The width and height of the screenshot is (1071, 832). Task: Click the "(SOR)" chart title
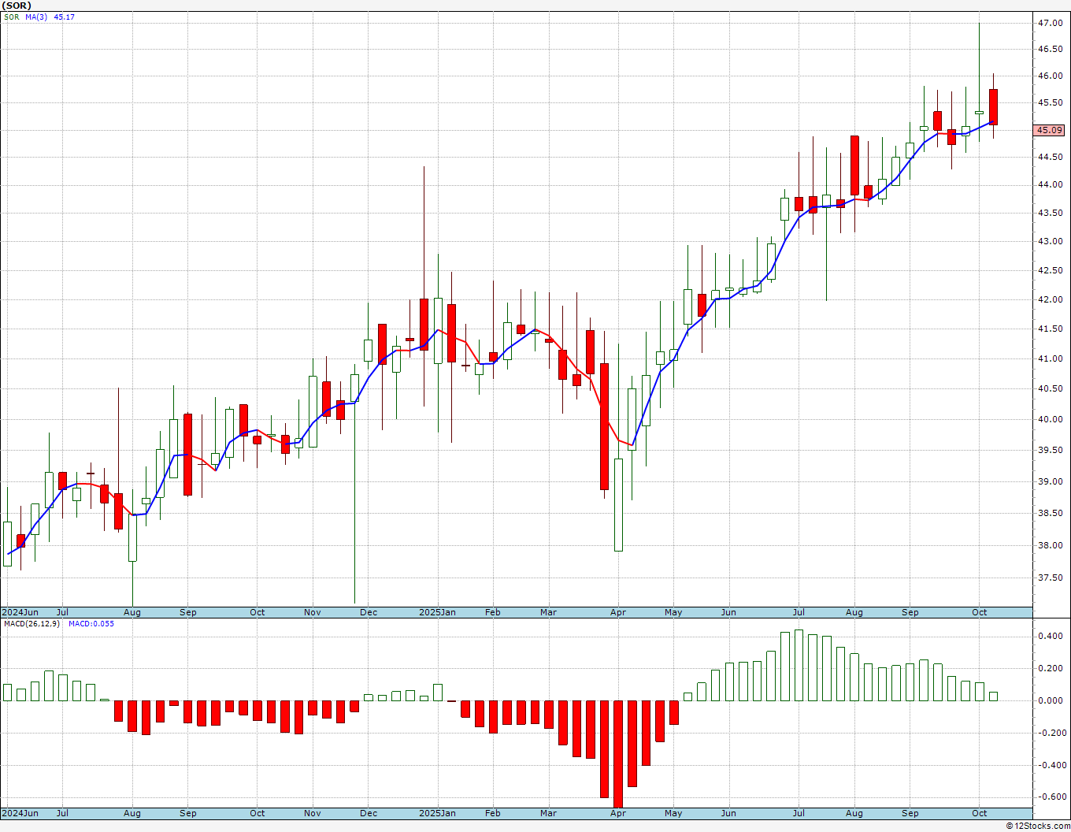[x=17, y=6]
